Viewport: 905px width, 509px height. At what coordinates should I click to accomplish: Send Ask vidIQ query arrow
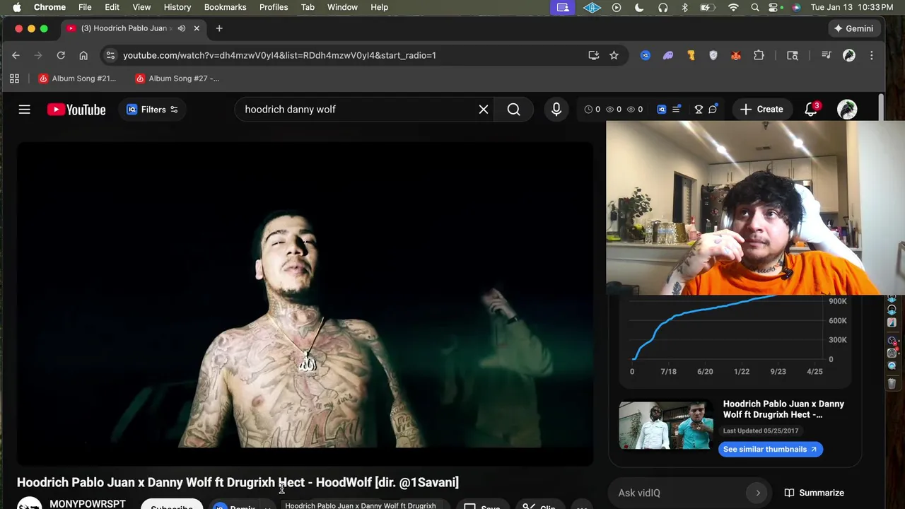[758, 493]
